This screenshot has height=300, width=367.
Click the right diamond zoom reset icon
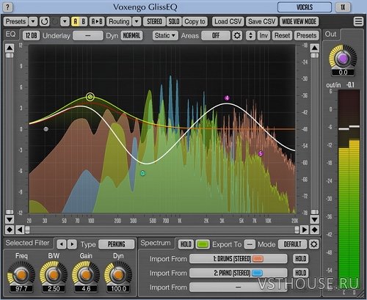[314, 230]
